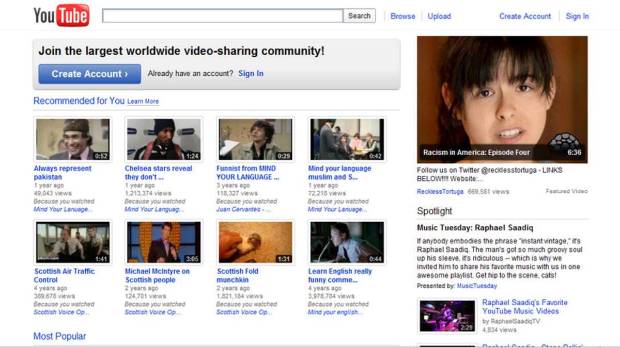Click Create Account in the header
This screenshot has height=348, width=620.
(x=525, y=16)
